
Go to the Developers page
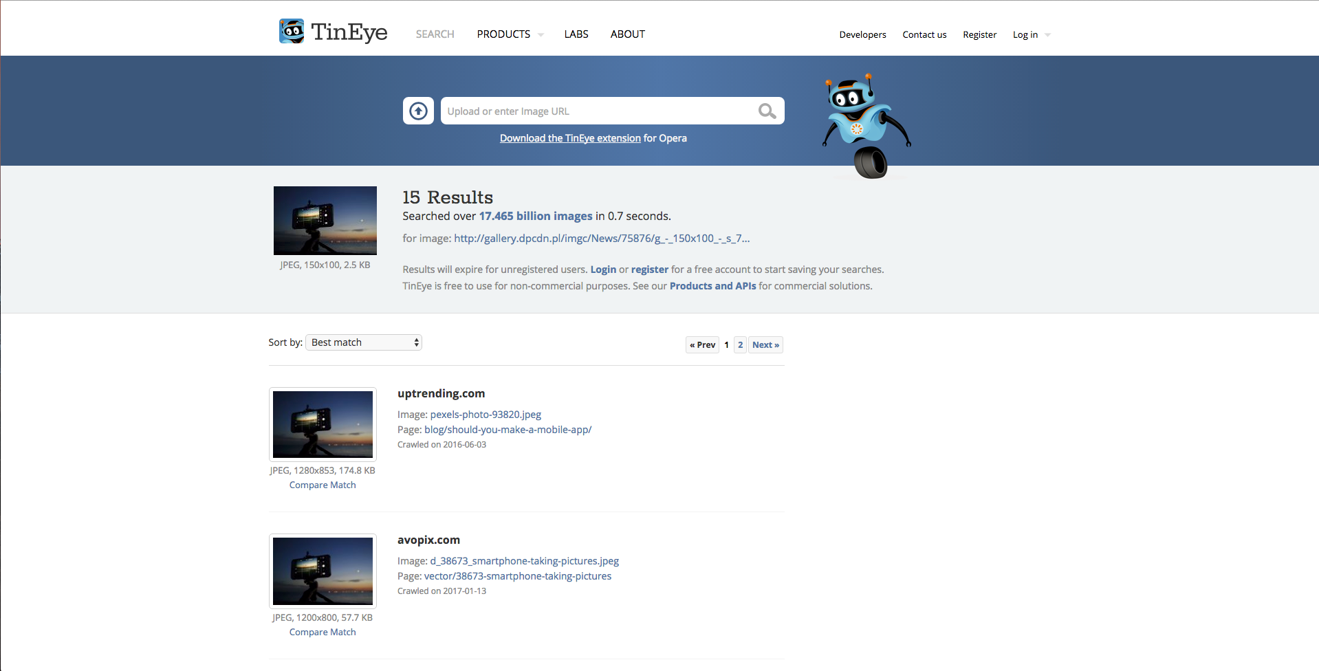pyautogui.click(x=862, y=34)
